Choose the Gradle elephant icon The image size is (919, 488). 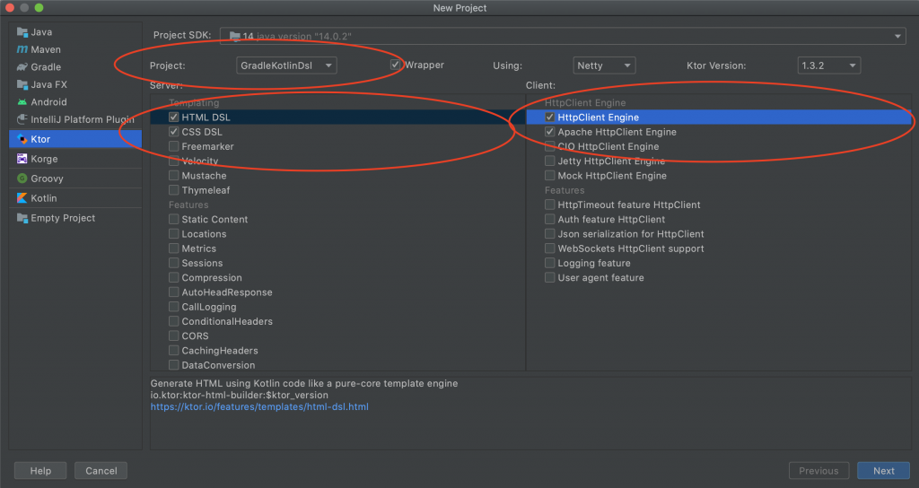(x=22, y=66)
